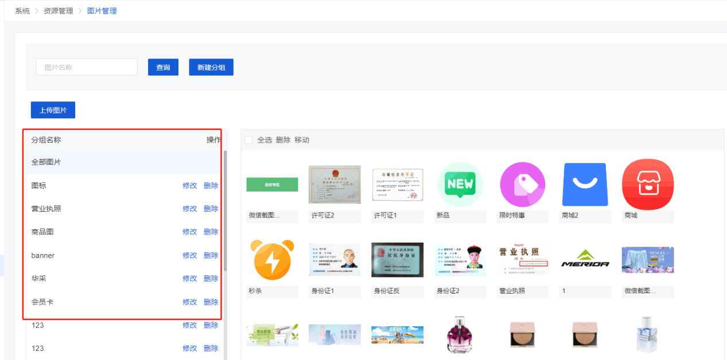The height and width of the screenshot is (360, 727).
Task: Select the blue TEXCEL 微信截图 thumbnail
Action: 648,259
